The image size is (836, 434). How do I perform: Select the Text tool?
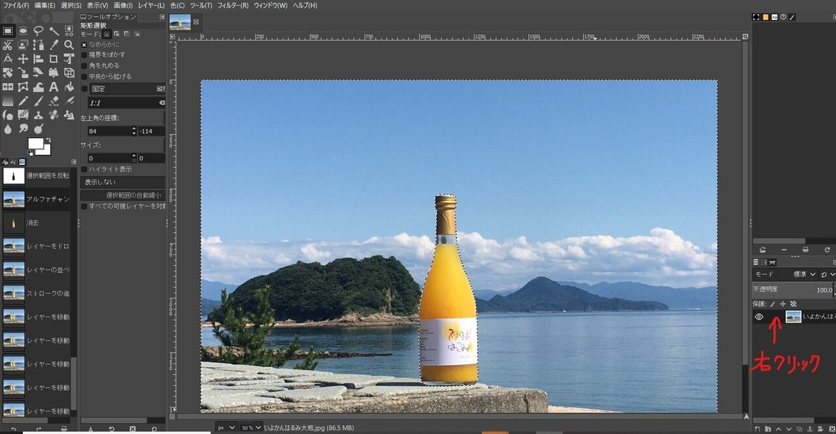[x=54, y=86]
